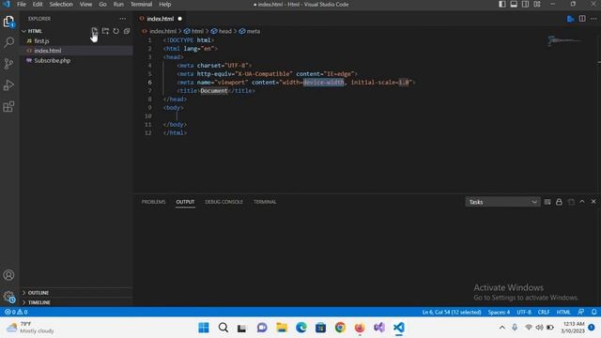Change language mode HTML in status bar
Screen dimensions: 601x338
(563, 312)
